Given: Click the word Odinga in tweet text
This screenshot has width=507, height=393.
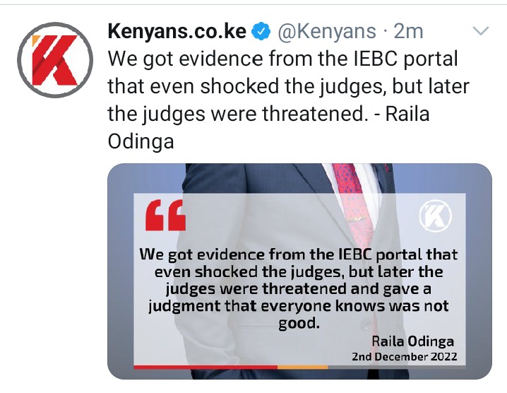Looking at the screenshot, I should (141, 141).
